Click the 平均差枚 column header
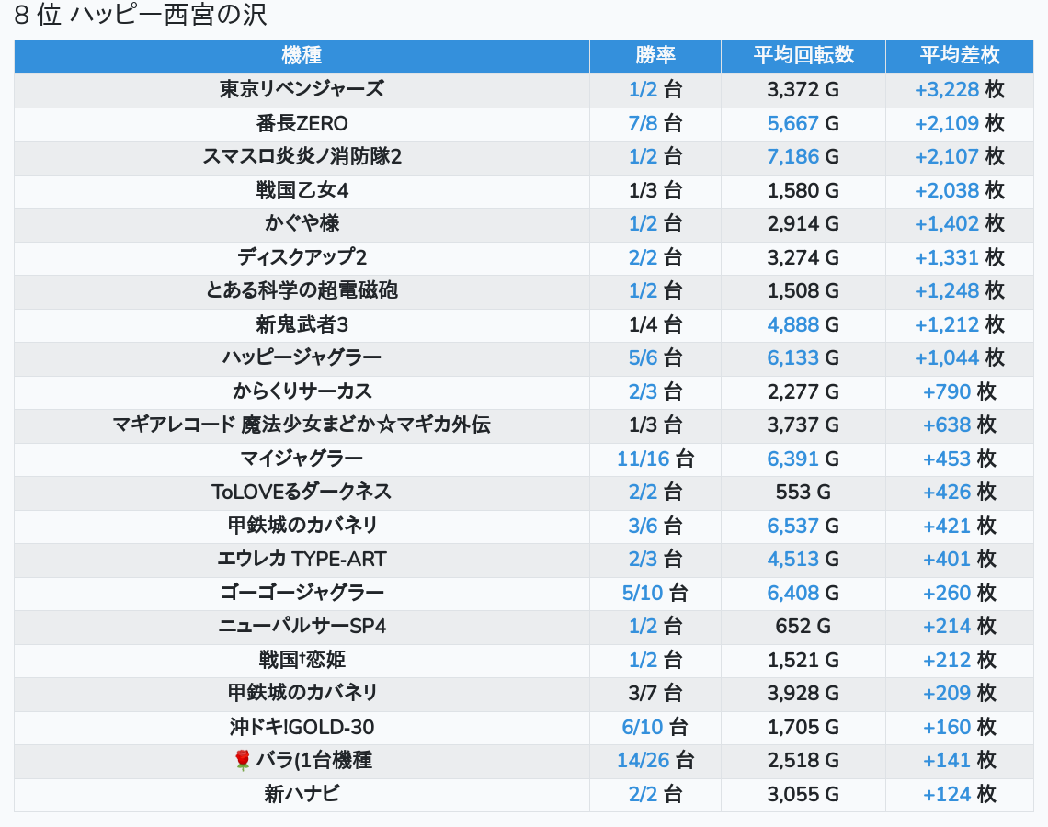1048x827 pixels. tap(959, 55)
